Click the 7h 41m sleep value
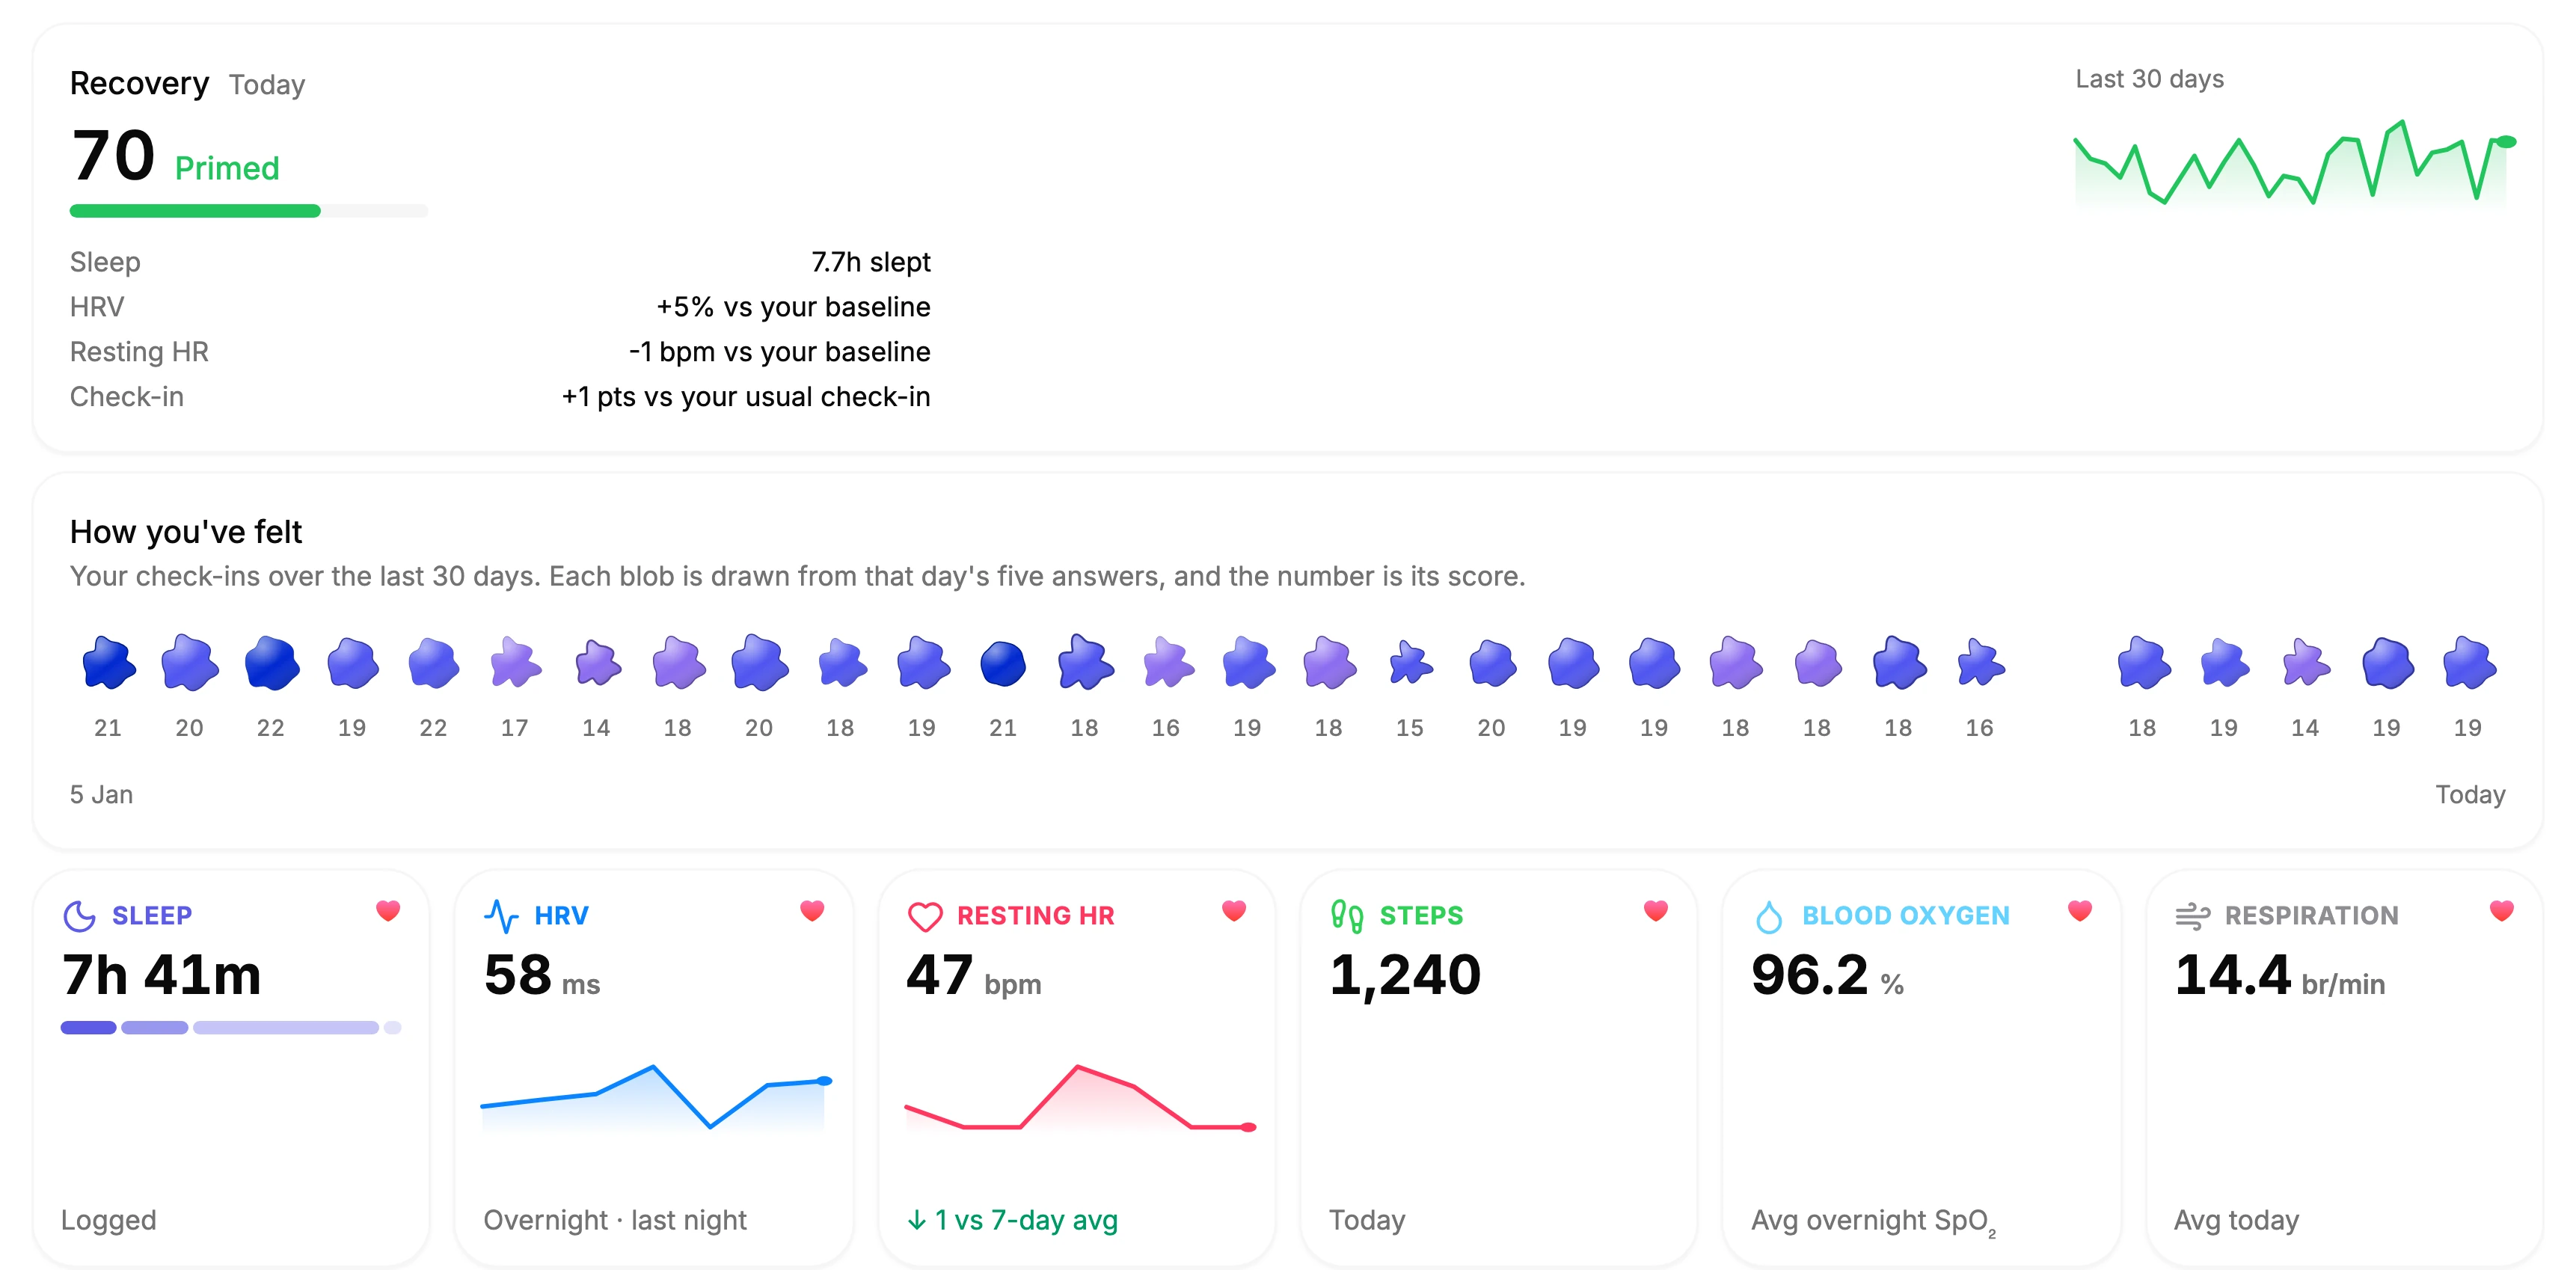 coord(161,975)
